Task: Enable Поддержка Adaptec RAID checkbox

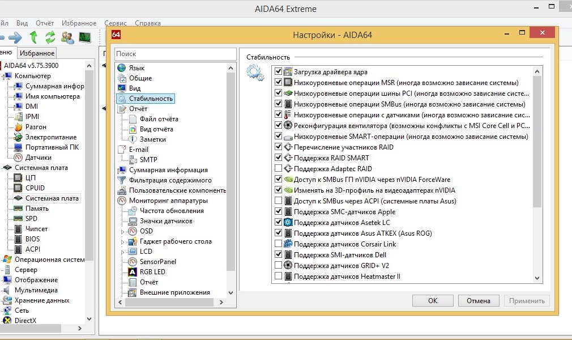Action: pyautogui.click(x=278, y=168)
